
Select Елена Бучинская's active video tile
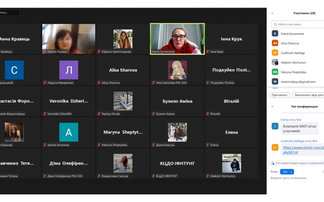pyautogui.click(x=177, y=39)
